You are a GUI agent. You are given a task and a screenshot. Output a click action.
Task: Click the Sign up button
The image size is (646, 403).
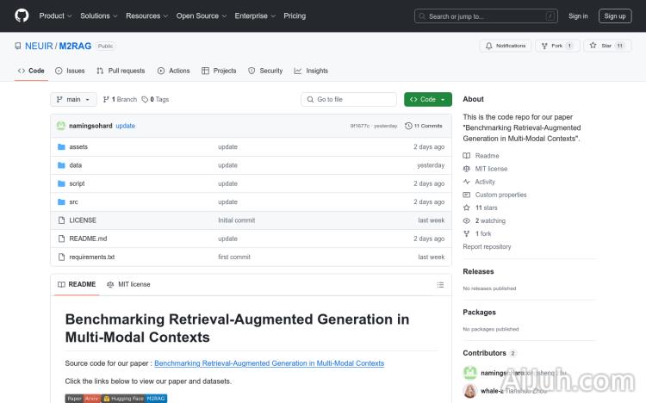pyautogui.click(x=615, y=15)
